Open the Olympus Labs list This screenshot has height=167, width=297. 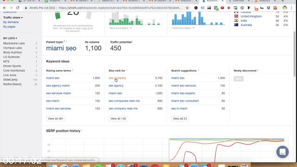point(13,48)
